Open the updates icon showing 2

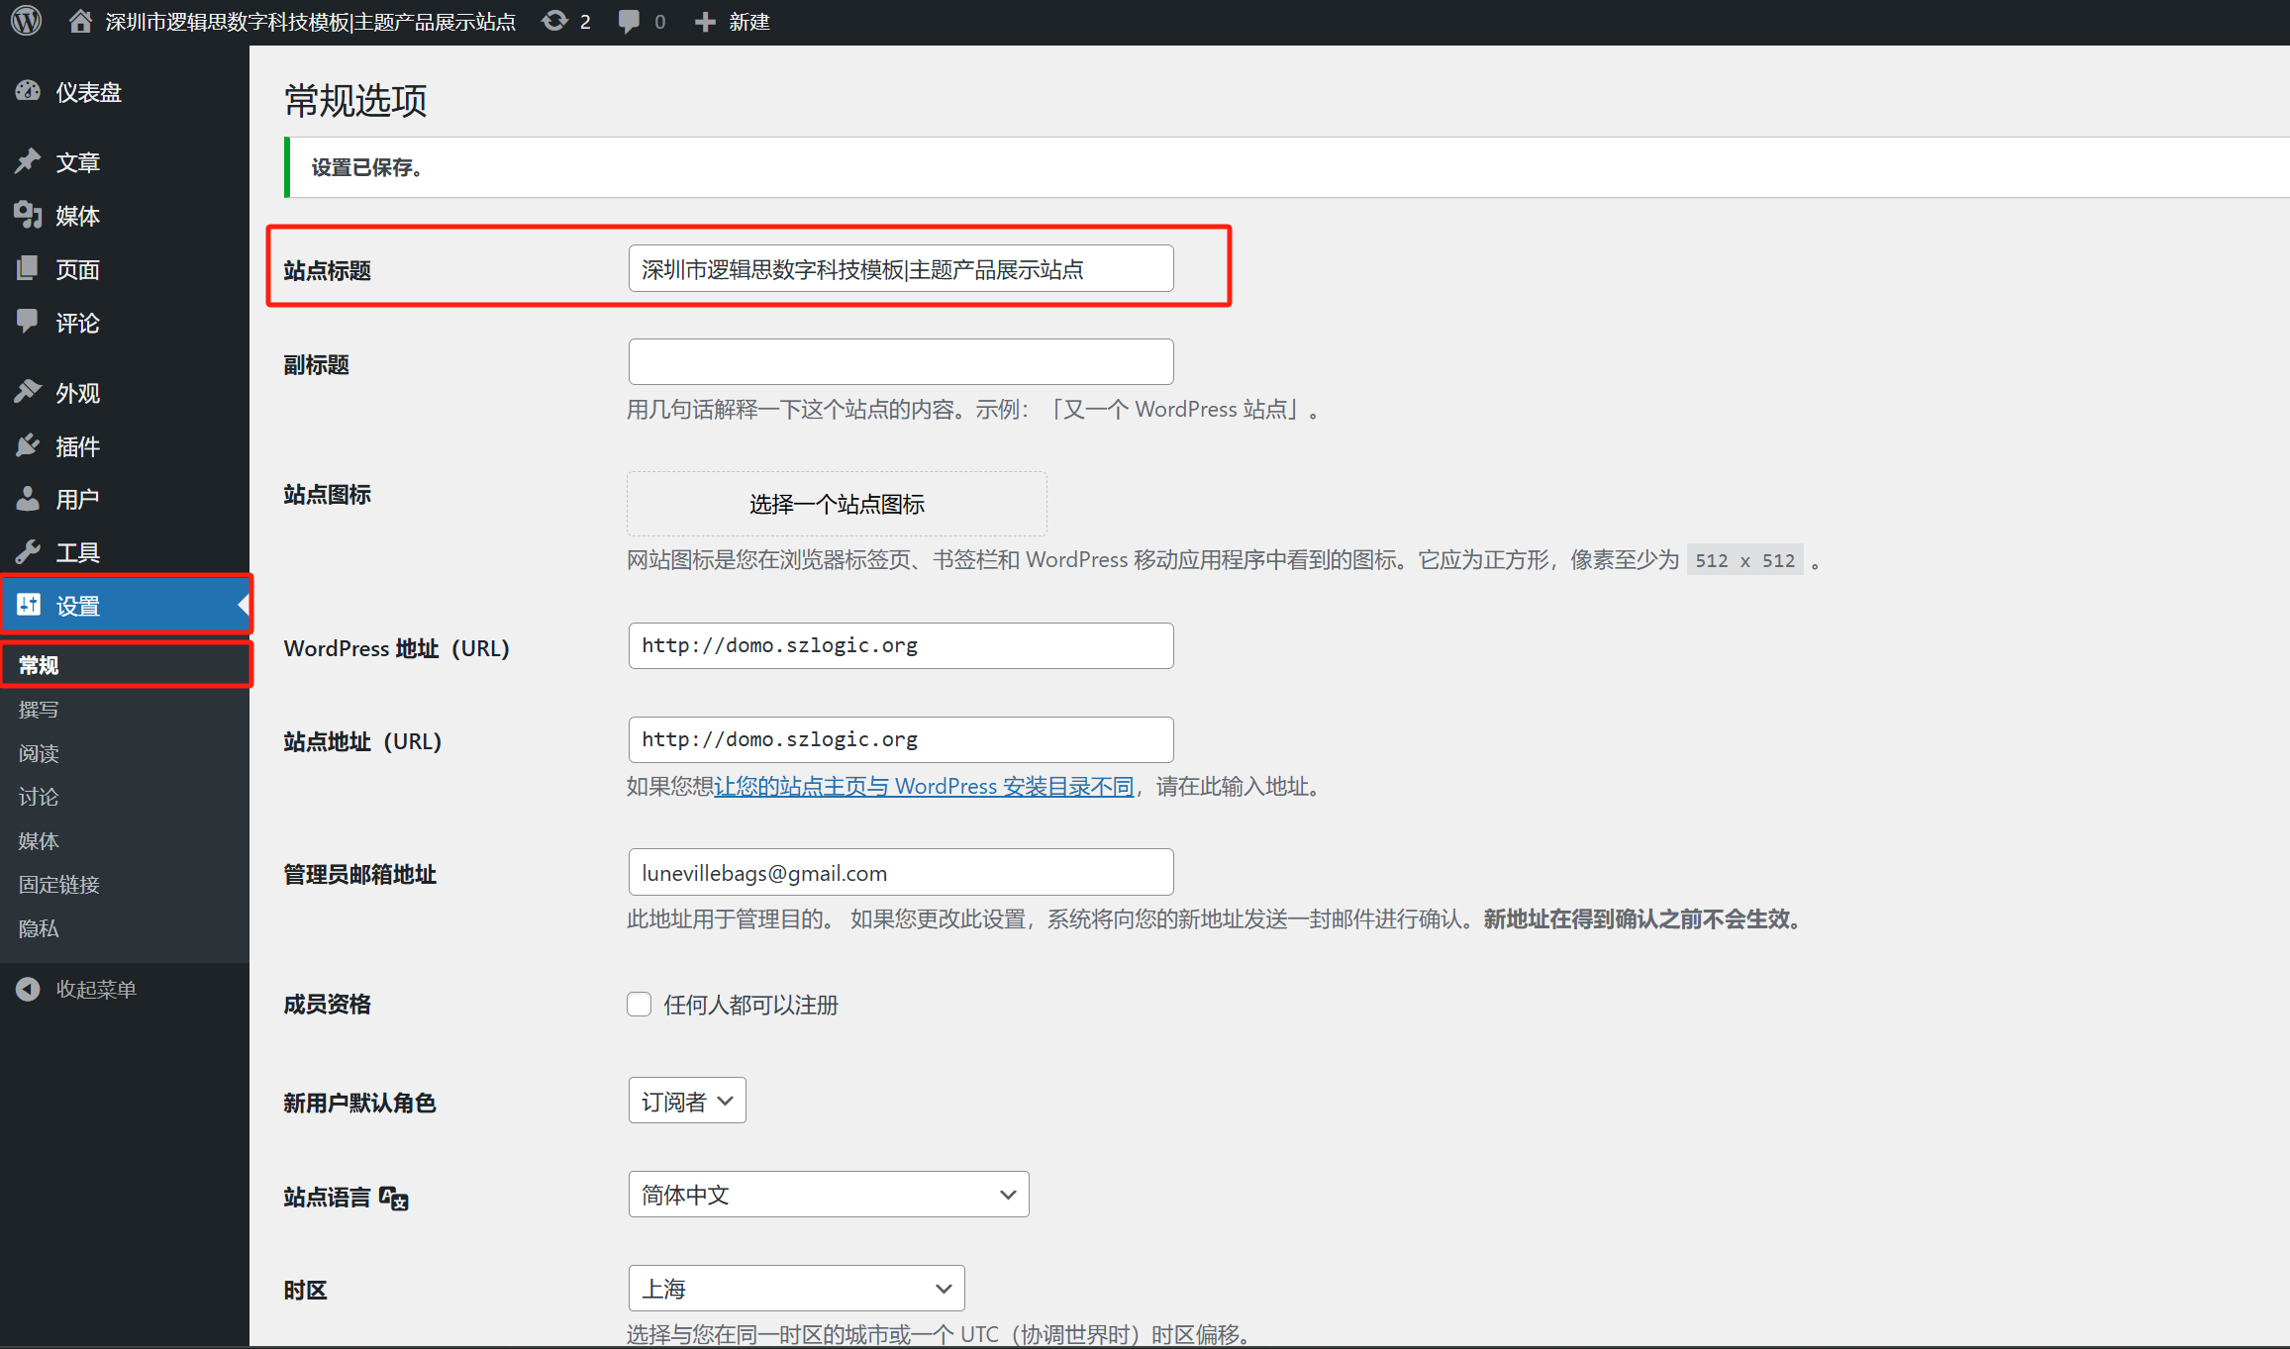pyautogui.click(x=554, y=22)
